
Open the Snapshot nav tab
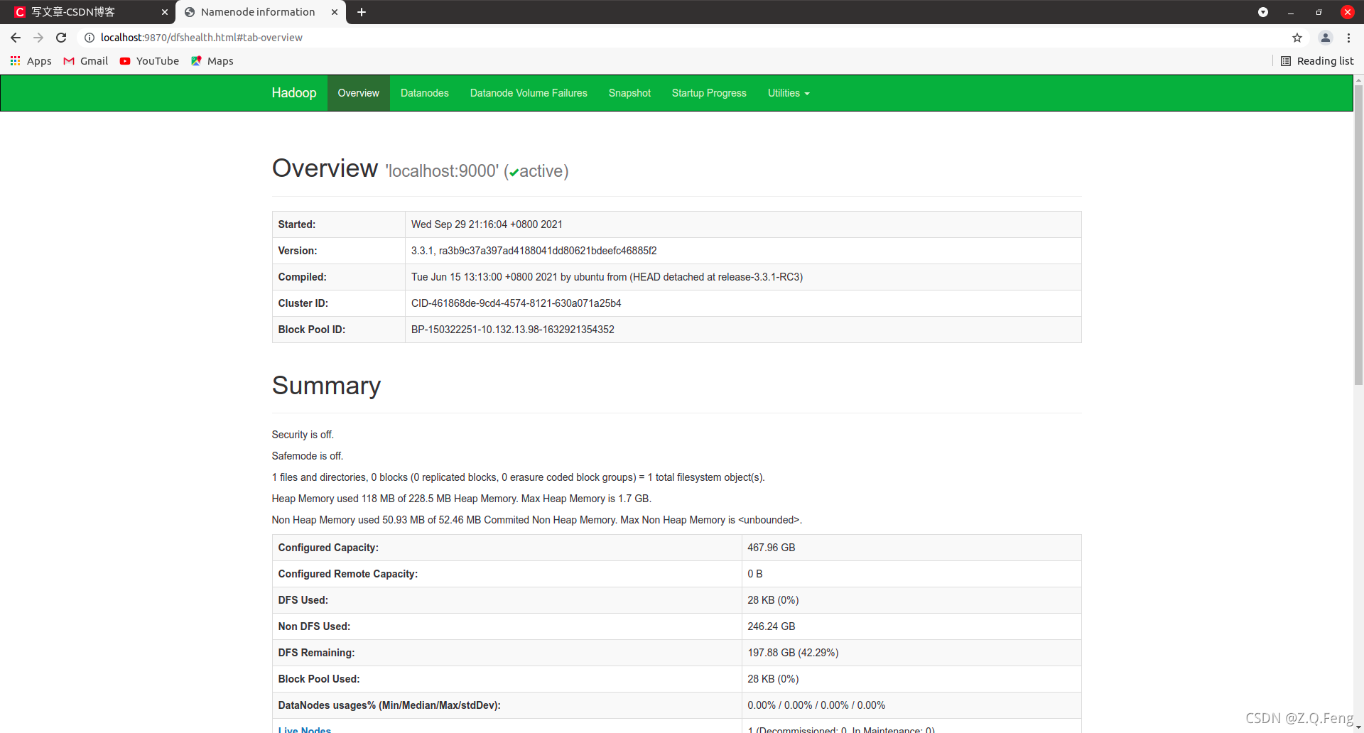click(629, 93)
